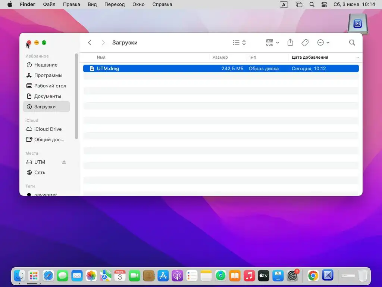Open Finder from the Dock
Viewport: 382px width, 287px height.
coord(19,276)
